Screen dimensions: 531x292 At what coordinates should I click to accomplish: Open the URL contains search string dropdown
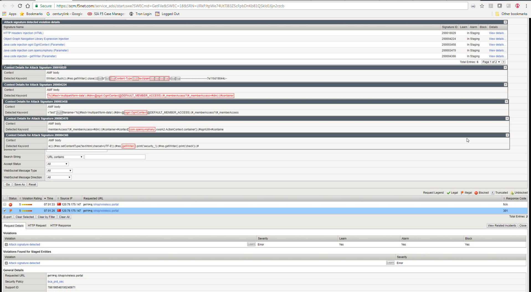(65, 157)
